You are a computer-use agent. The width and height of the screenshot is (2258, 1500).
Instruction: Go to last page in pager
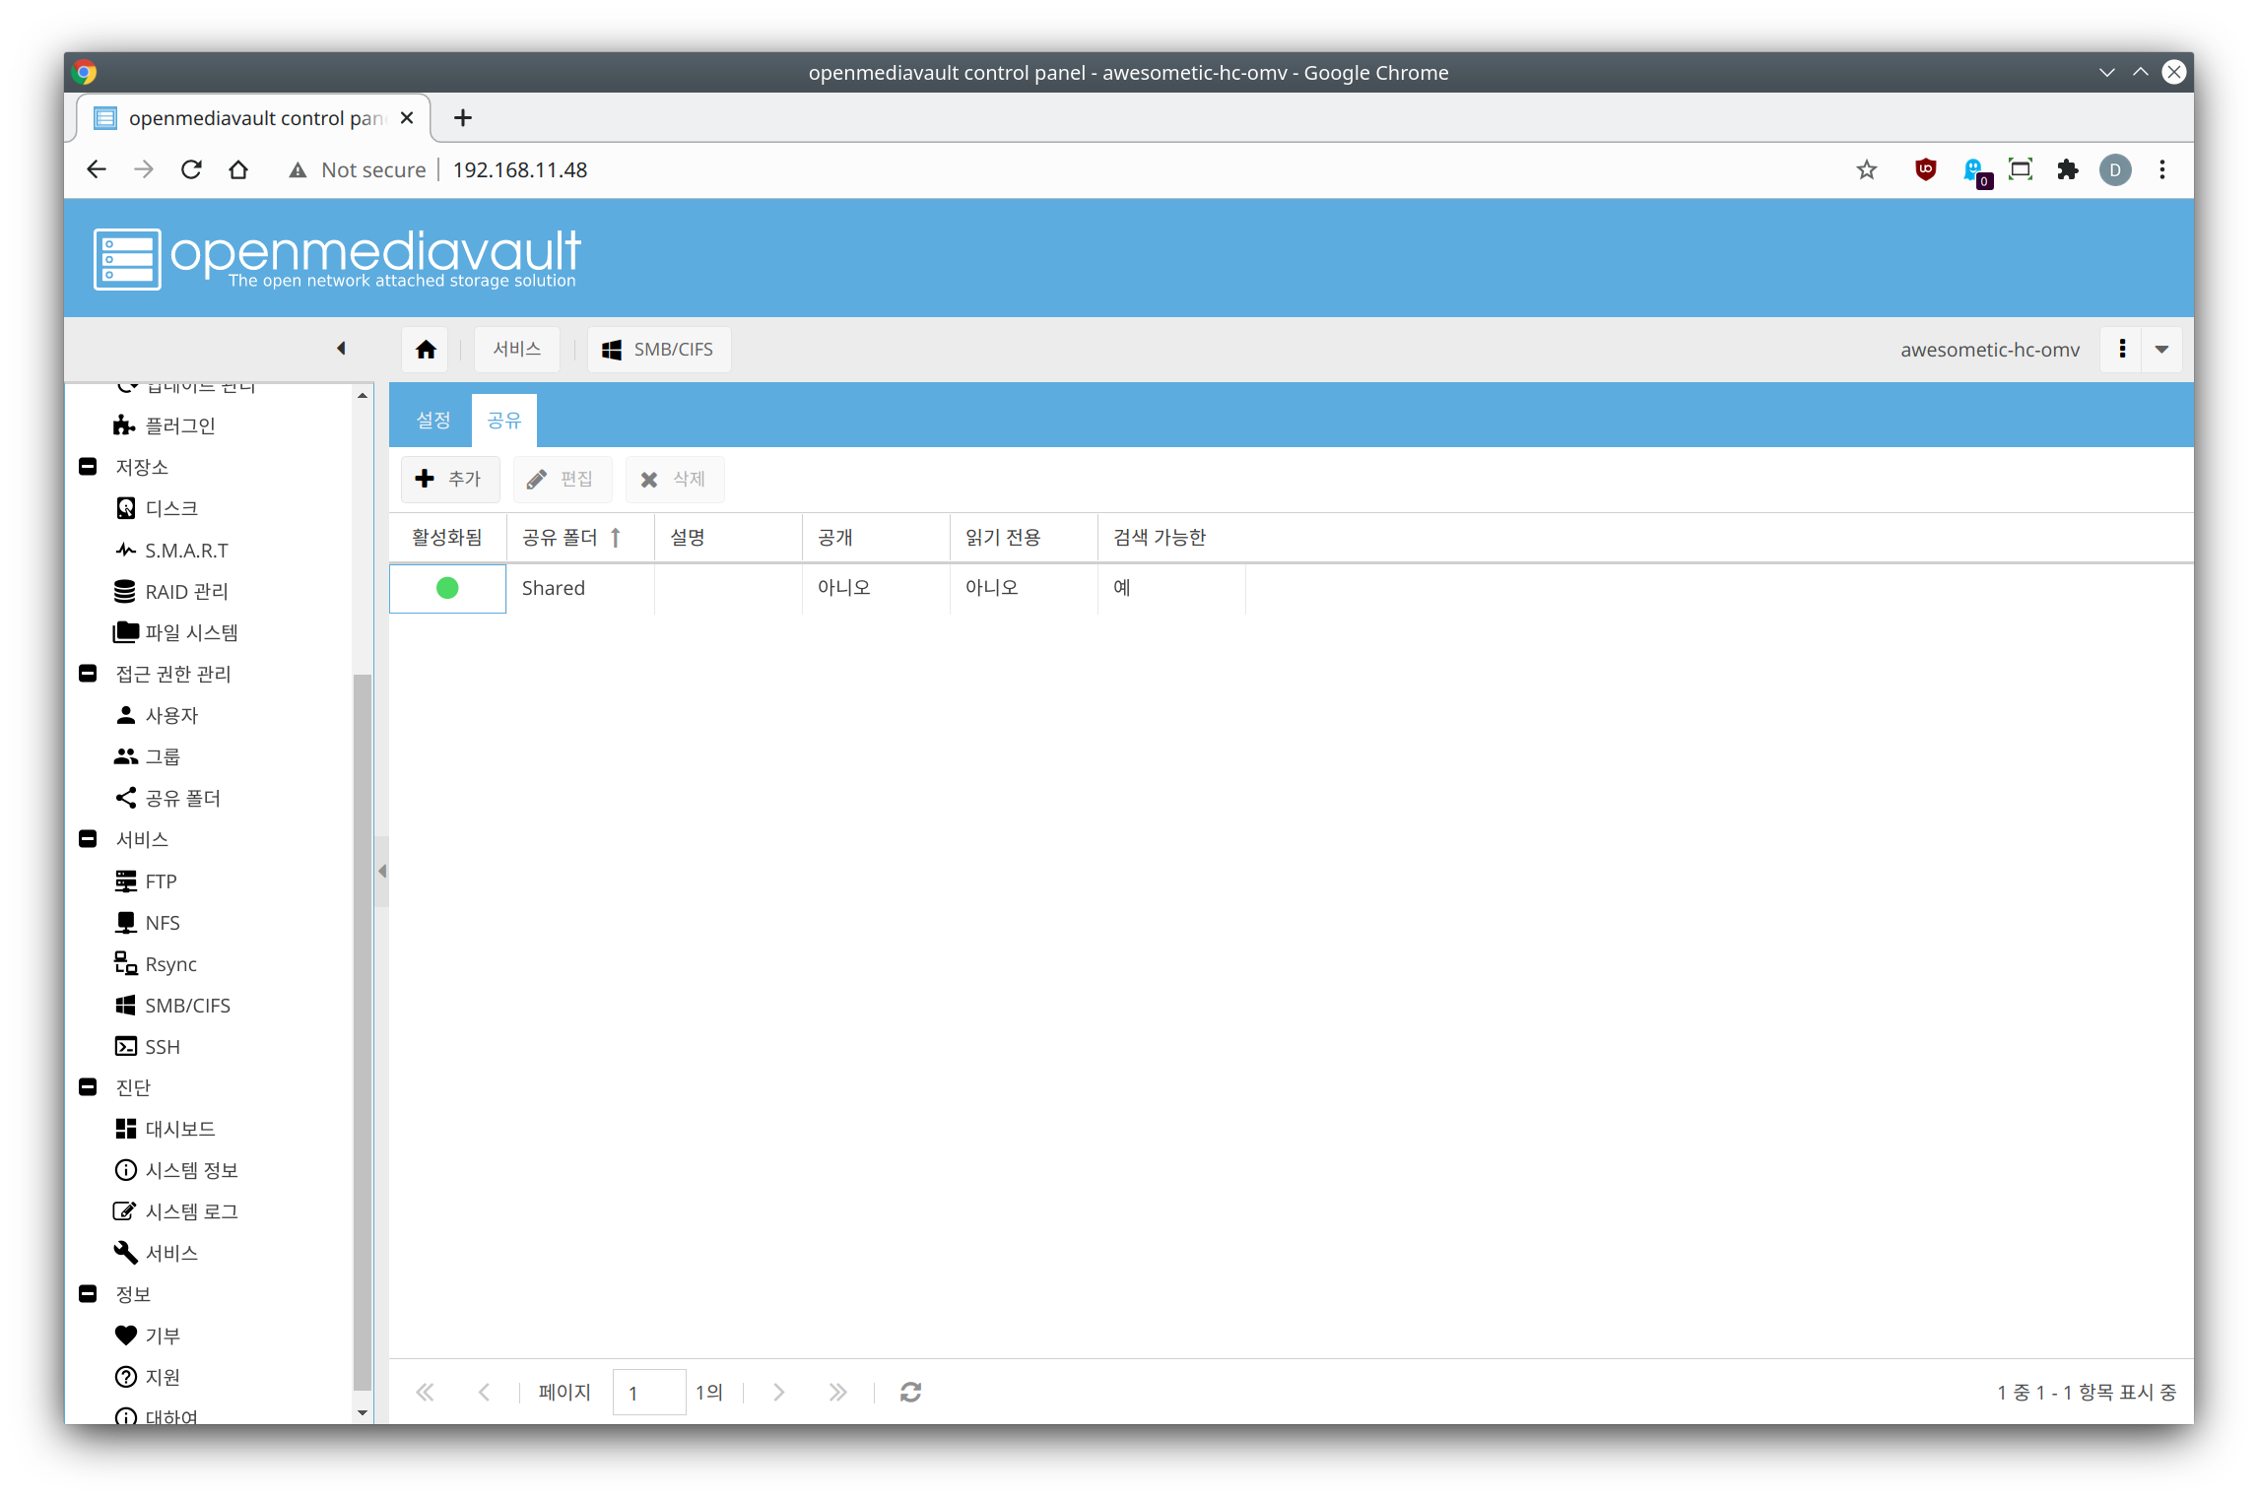click(837, 1392)
